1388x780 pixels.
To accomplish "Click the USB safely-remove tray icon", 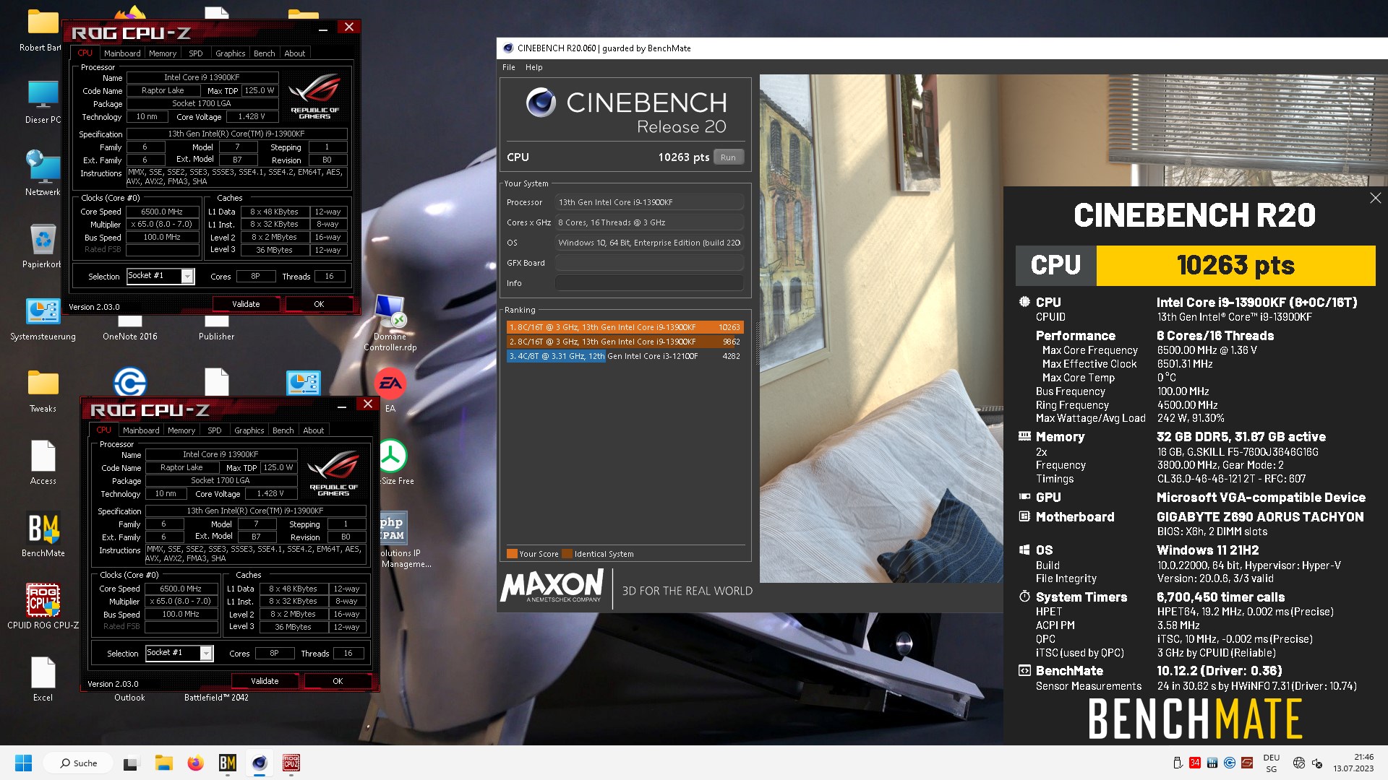I will pyautogui.click(x=1178, y=763).
